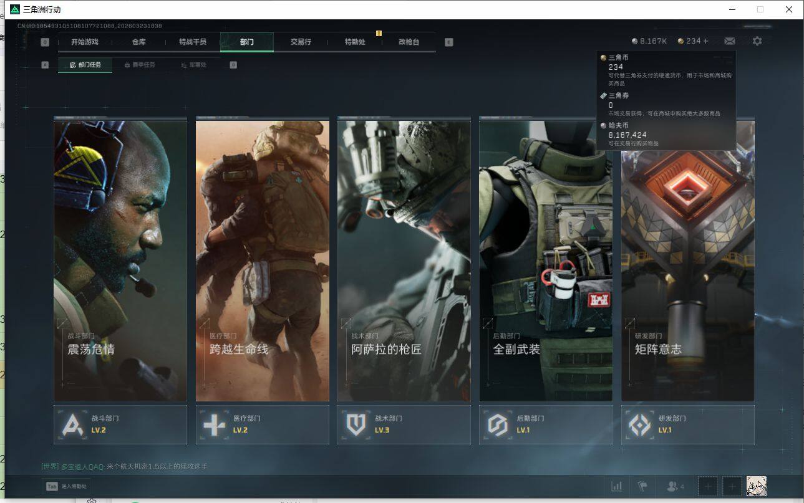Switch to the 仓库 tab
The height and width of the screenshot is (503, 804).
pyautogui.click(x=138, y=42)
